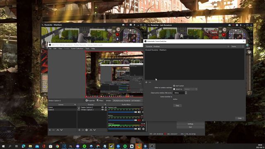Open Google Chrome from the taskbar
The width and height of the screenshot is (265, 149).
tap(57, 146)
